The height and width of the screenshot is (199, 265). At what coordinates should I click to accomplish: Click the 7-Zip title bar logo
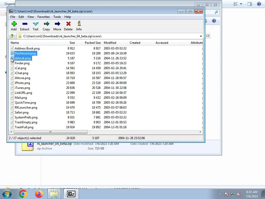click(11, 11)
